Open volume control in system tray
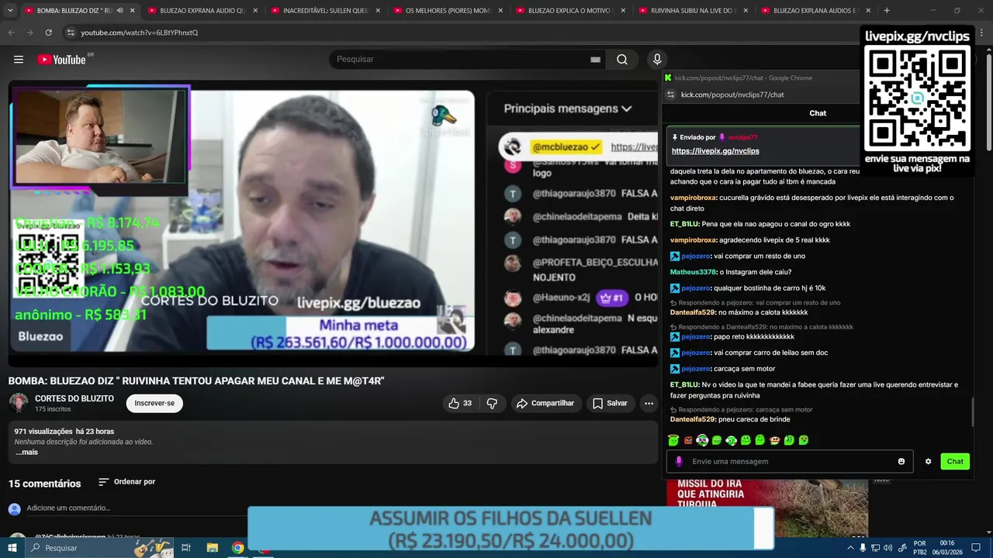Screen dimensions: 993x558 887,548
